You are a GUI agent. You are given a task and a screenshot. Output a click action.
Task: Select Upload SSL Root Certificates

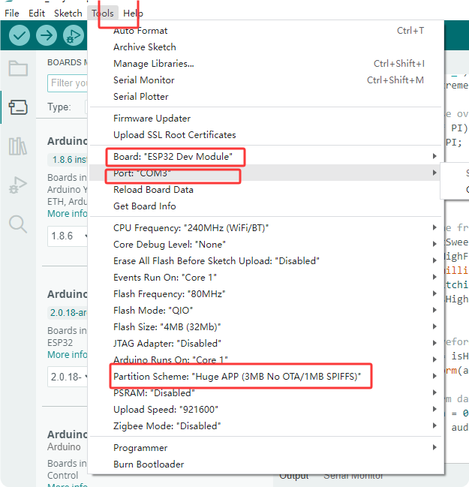point(266,135)
